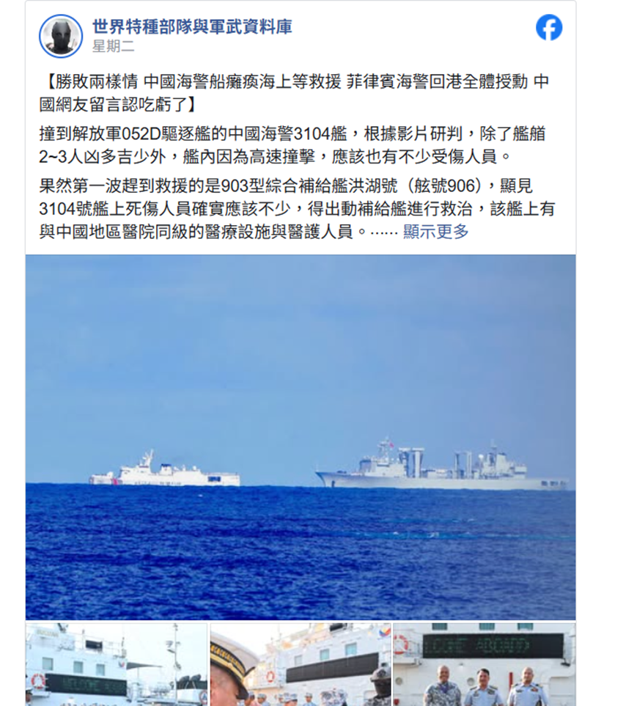This screenshot has width=634, height=706.
Task: Click the 星期二 post timestamp
Action: click(114, 46)
